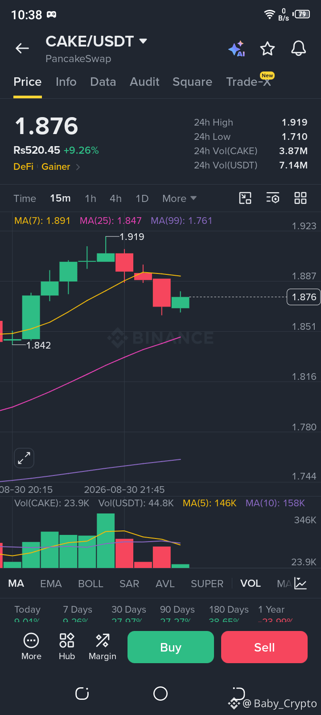
Task: Open DeFi Gainer tags chevron
Action: 78,167
